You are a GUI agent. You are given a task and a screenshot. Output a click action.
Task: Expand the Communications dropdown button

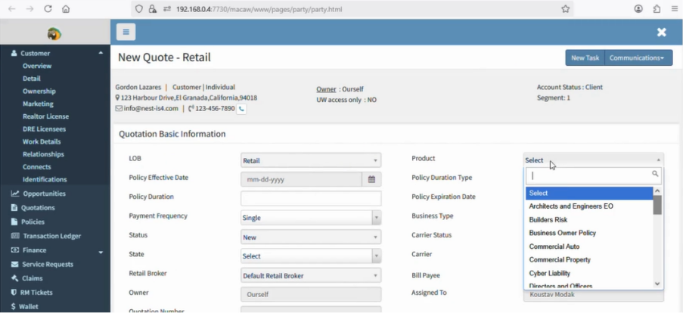tap(638, 58)
